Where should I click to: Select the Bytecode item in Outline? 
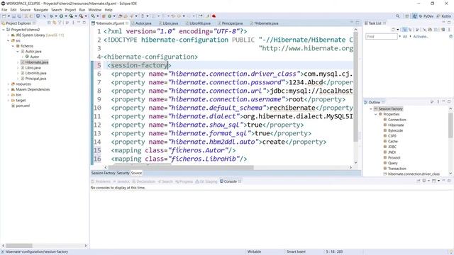tap(395, 130)
